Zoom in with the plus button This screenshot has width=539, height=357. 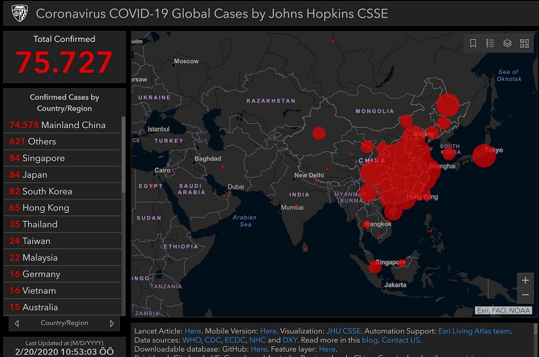click(x=525, y=280)
